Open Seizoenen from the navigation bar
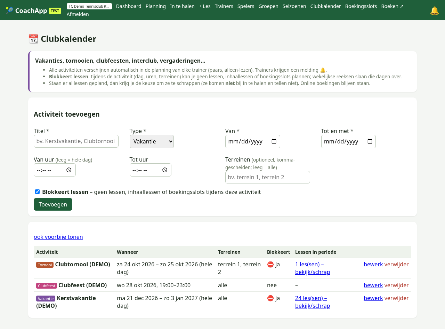This screenshot has width=445, height=329. tap(294, 6)
